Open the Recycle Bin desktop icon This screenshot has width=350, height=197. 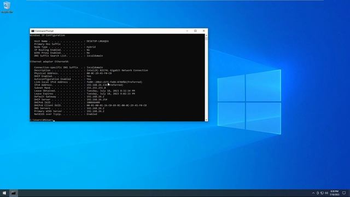click(x=7, y=7)
